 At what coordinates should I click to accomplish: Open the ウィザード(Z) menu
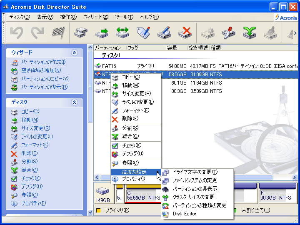(x=96, y=17)
